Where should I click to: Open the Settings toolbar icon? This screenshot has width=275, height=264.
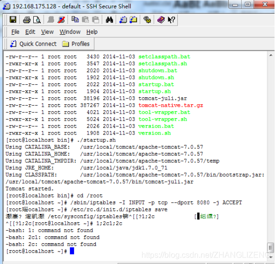(147, 20)
